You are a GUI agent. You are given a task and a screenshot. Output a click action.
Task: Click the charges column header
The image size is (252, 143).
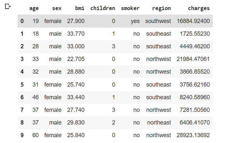click(x=199, y=8)
